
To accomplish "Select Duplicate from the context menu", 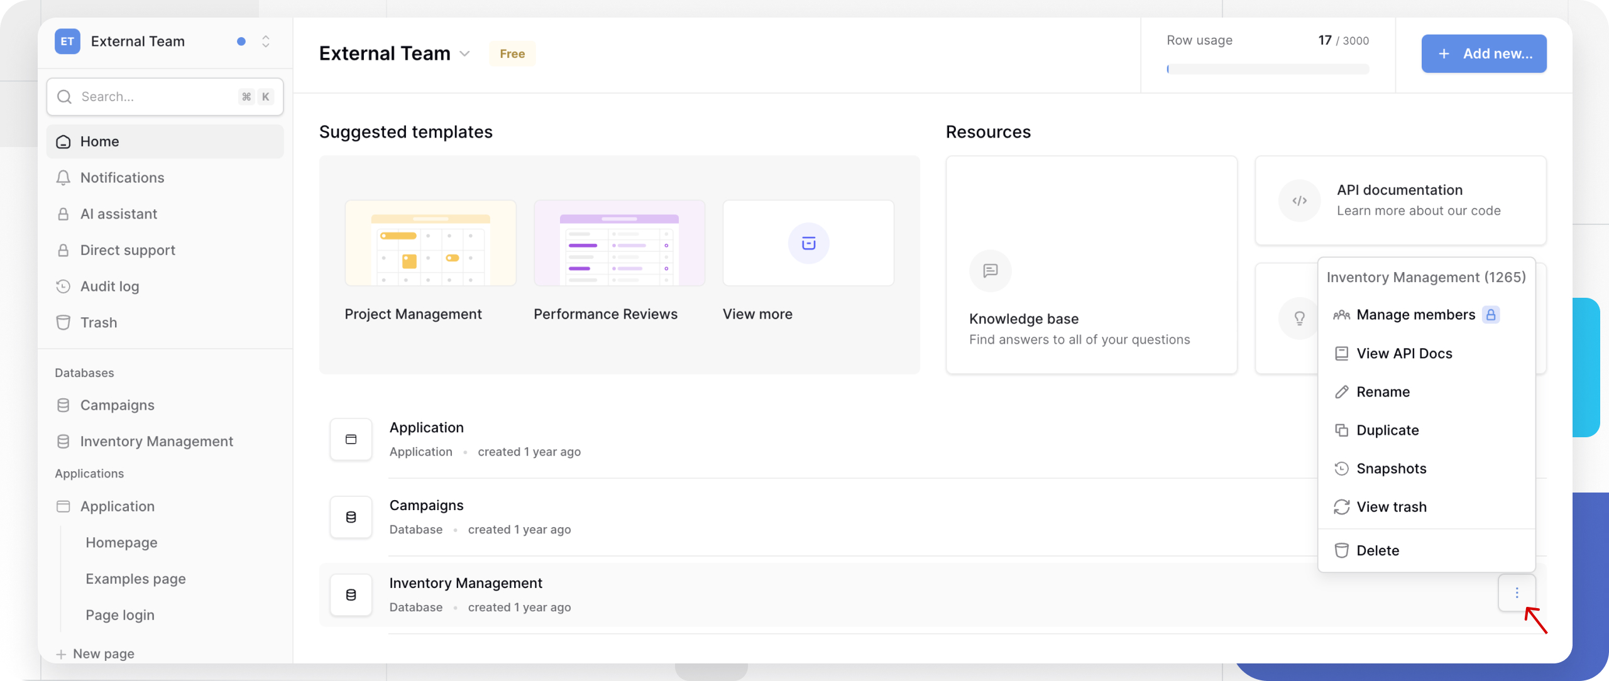I will [x=1387, y=430].
